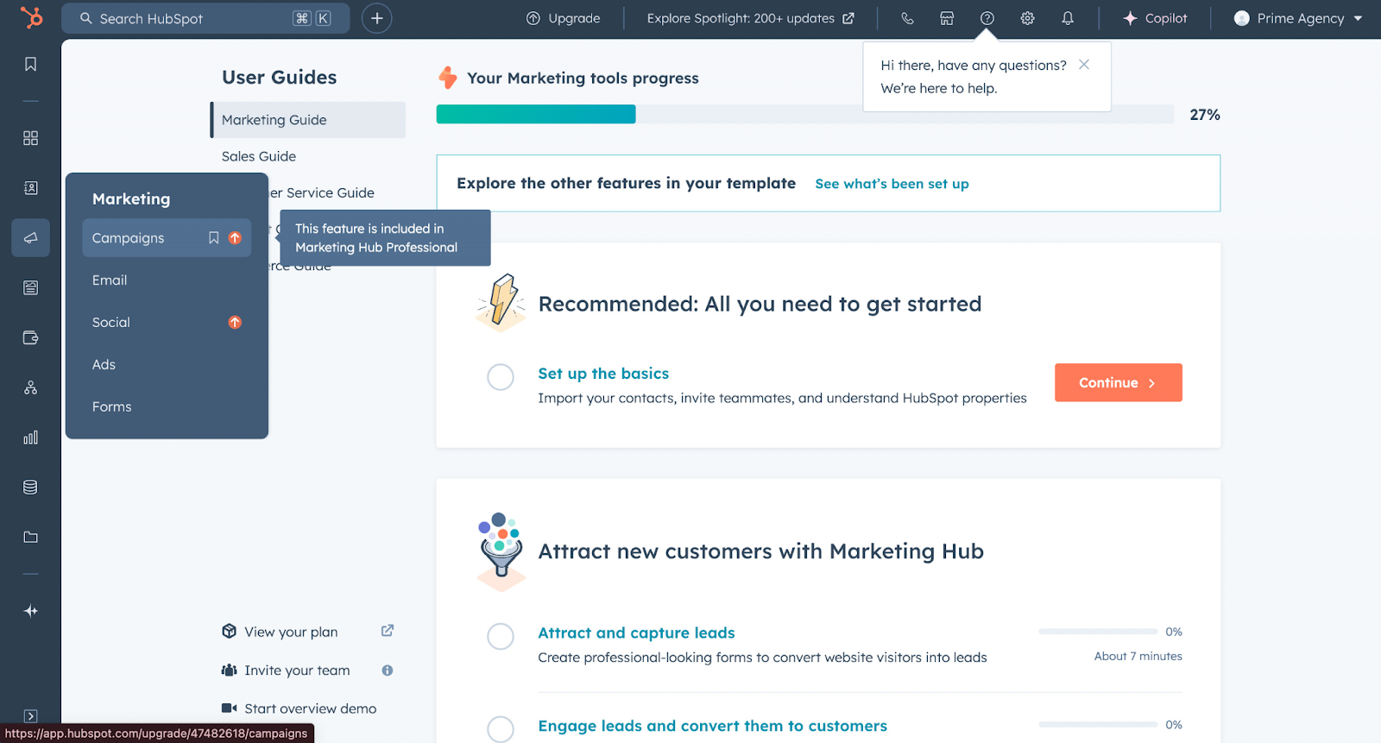This screenshot has height=743, width=1381.
Task: Toggle Set up the basics circle
Action: [x=501, y=377]
